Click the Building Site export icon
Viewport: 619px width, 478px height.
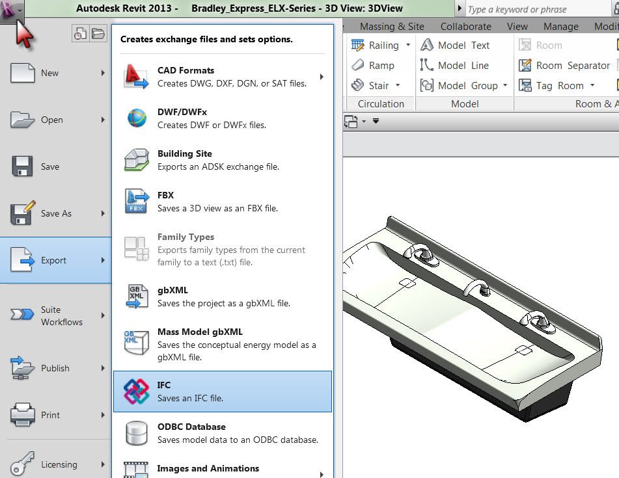coord(137,160)
